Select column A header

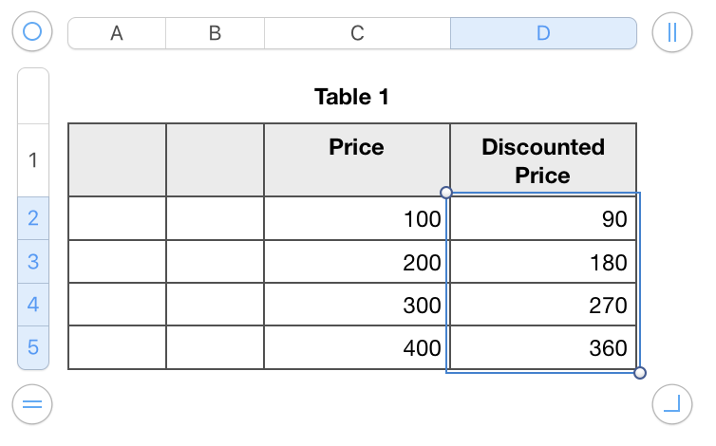[x=117, y=33]
